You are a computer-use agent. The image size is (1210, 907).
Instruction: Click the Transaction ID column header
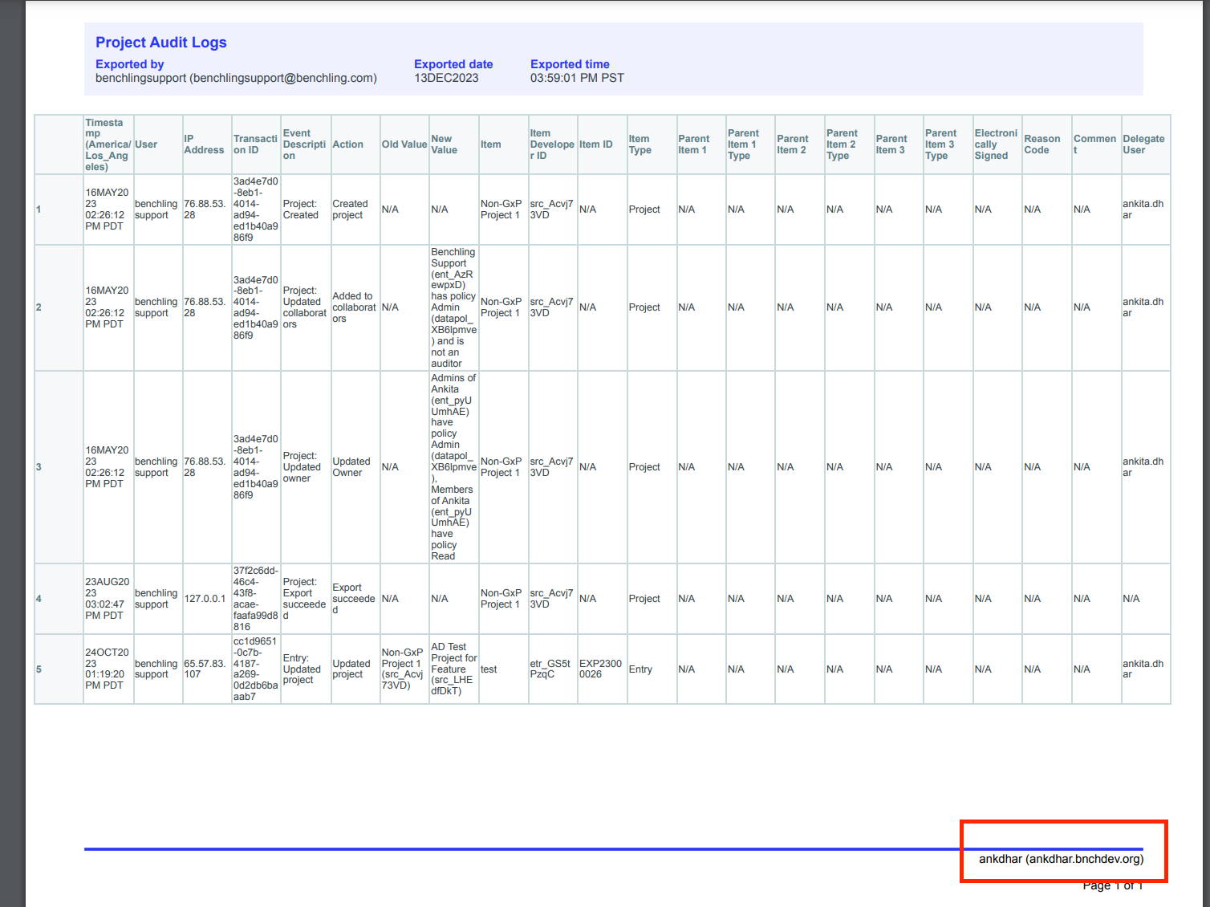[x=257, y=144]
